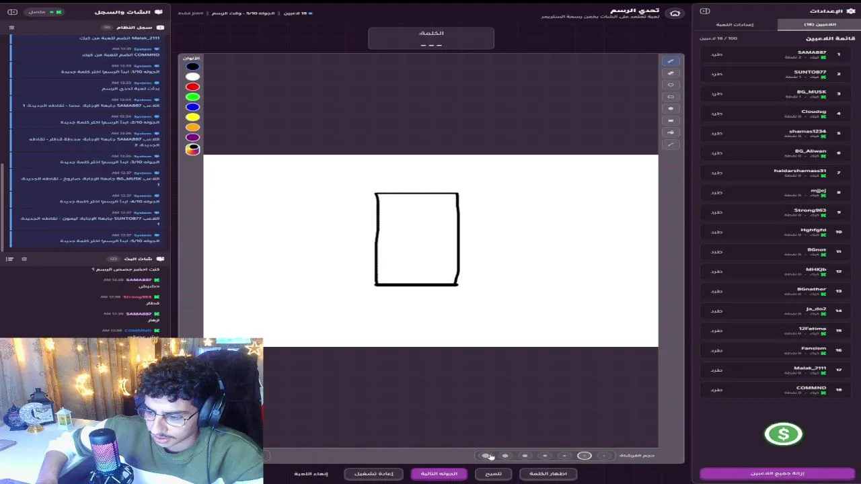Click the connection status badge in chat header
The height and width of the screenshot is (484, 861).
coord(44,12)
